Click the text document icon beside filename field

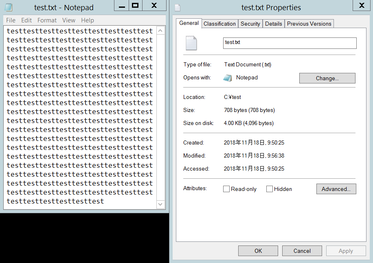(x=191, y=43)
